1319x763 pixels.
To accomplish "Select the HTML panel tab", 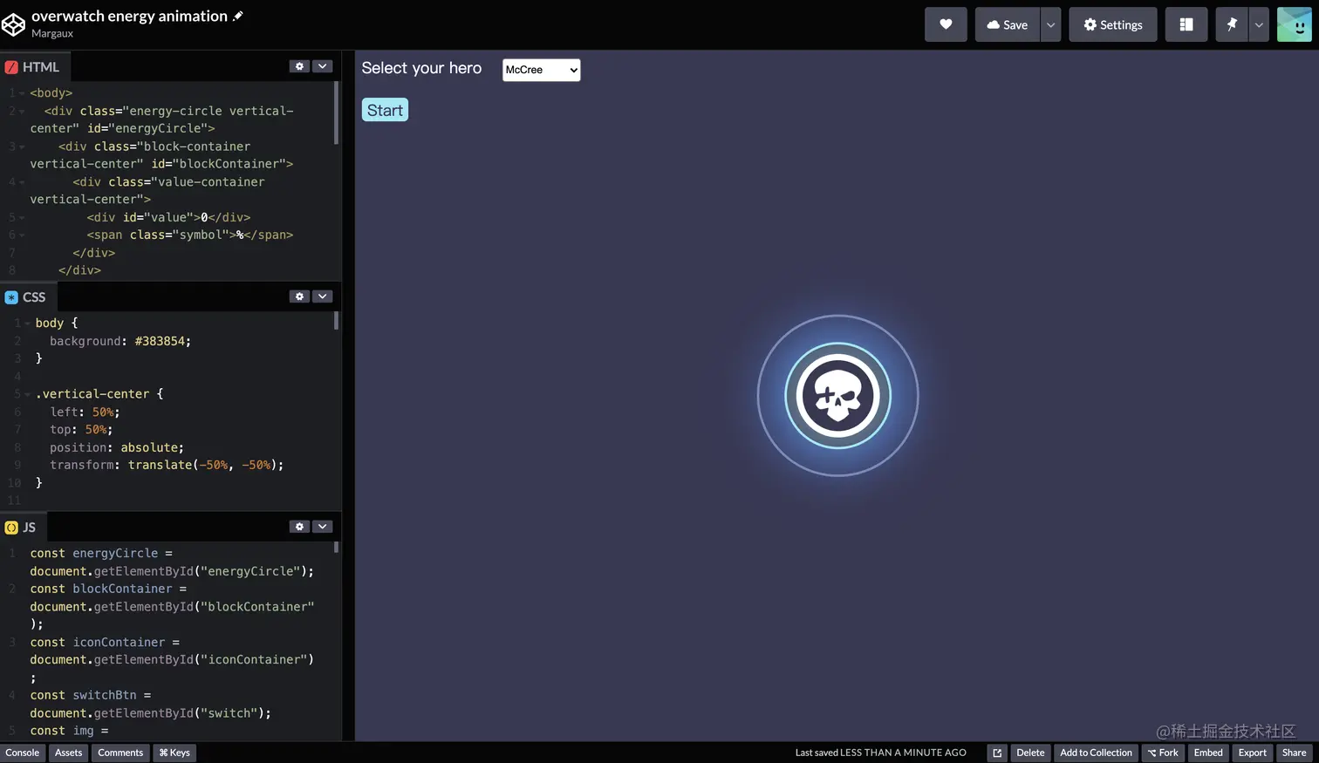I will point(33,67).
